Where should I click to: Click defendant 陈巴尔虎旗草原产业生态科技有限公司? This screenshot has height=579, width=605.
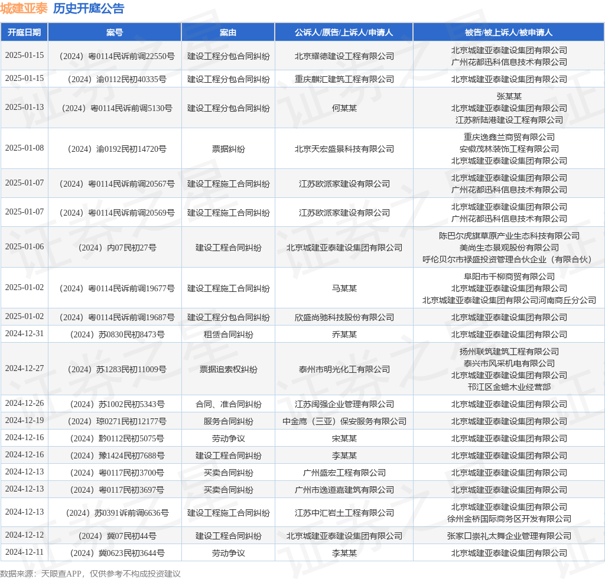(x=509, y=236)
